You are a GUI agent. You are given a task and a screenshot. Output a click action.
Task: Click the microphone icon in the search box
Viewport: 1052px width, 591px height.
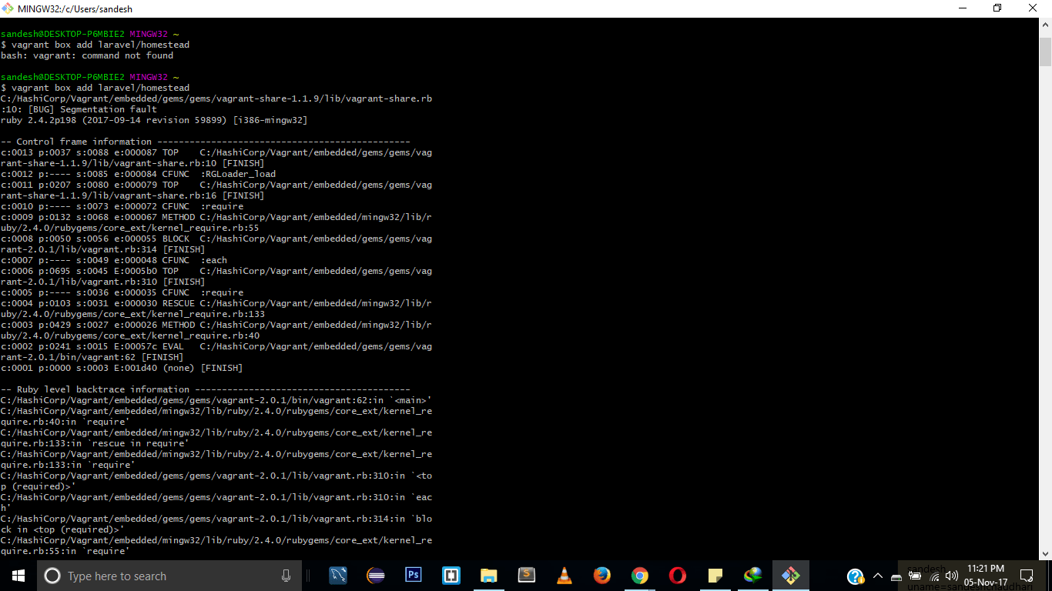(x=286, y=576)
